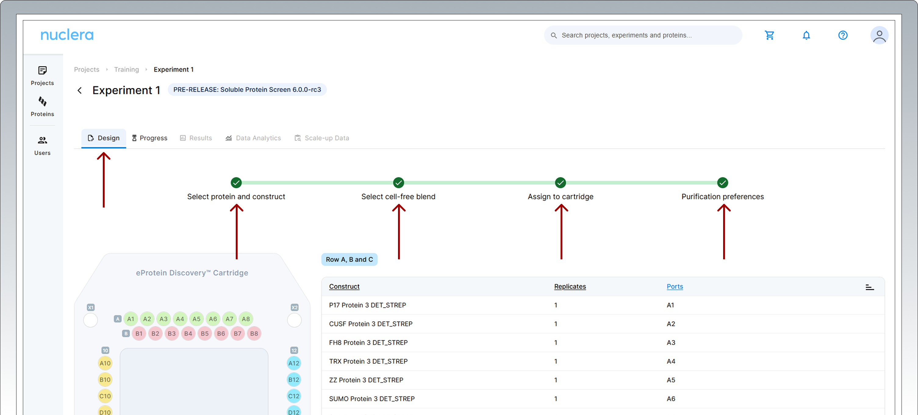
Task: Open the Purification preferences step
Action: [723, 189]
